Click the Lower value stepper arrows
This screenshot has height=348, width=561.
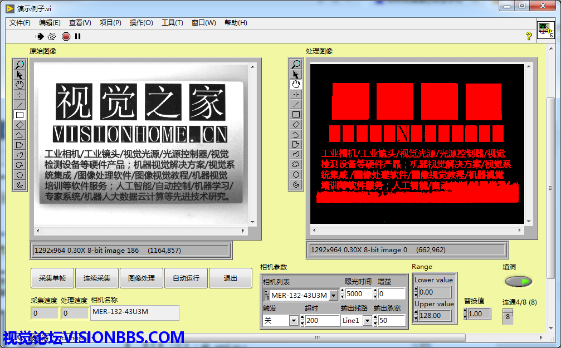pyautogui.click(x=416, y=292)
